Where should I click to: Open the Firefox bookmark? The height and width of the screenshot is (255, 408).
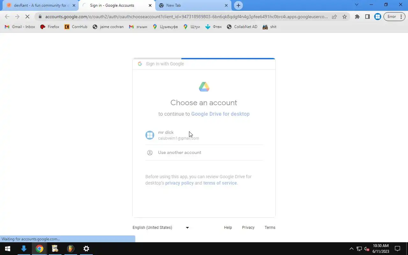(x=50, y=27)
